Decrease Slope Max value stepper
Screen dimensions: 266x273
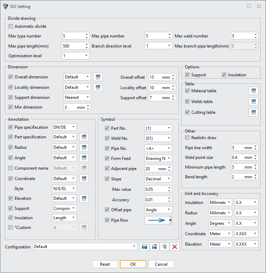tap(169, 191)
